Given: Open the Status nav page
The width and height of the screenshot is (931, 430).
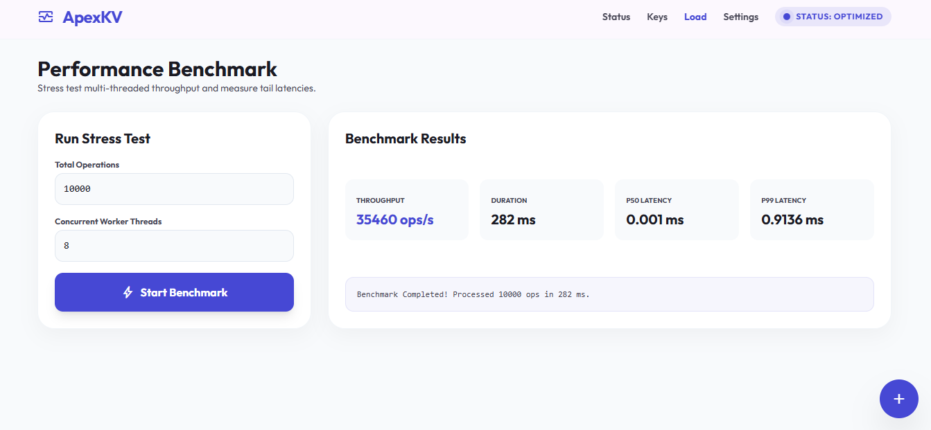Looking at the screenshot, I should point(616,17).
